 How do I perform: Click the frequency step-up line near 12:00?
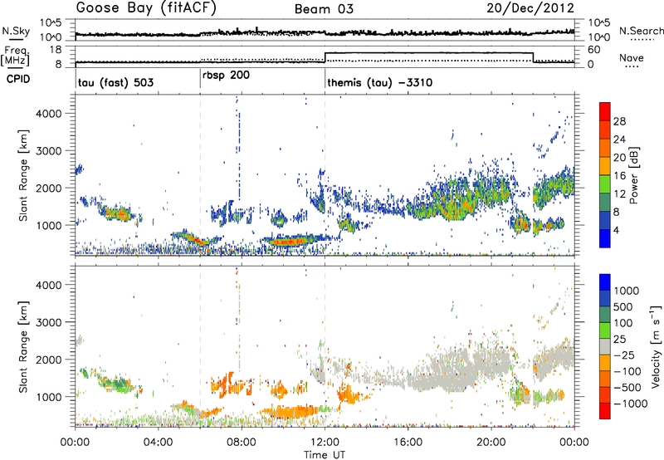(x=325, y=57)
